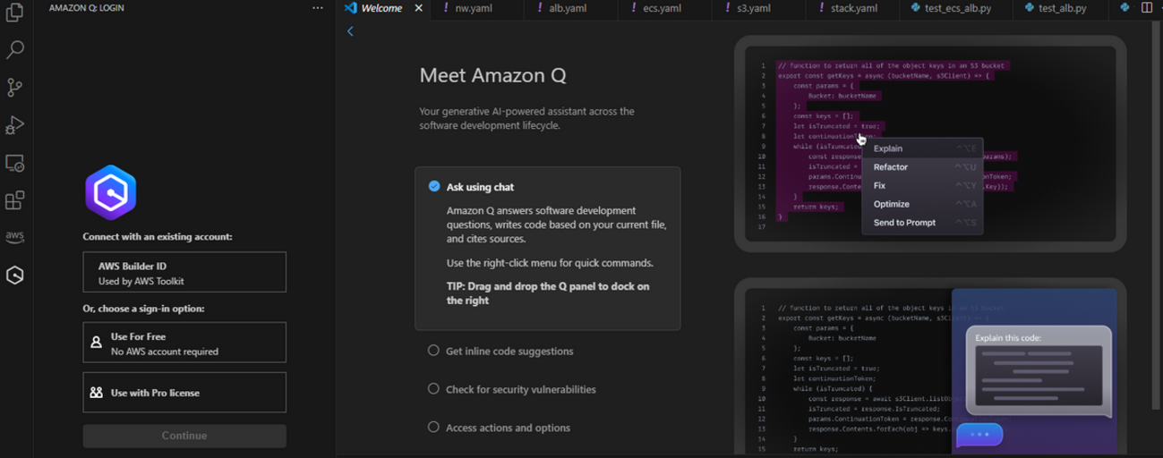Open Run and Debug view
This screenshot has height=458, width=1163.
pyautogui.click(x=15, y=125)
